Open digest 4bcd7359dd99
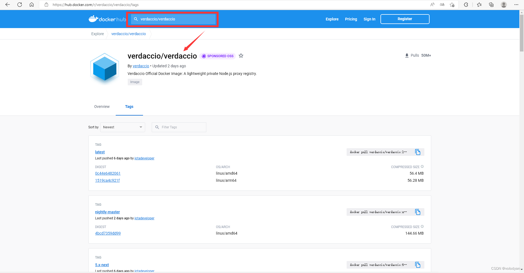 [108, 233]
